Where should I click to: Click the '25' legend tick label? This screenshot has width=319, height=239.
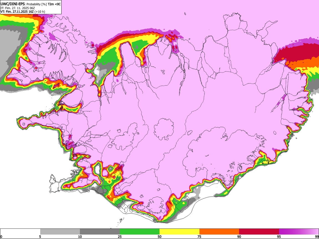click(x=120, y=237)
